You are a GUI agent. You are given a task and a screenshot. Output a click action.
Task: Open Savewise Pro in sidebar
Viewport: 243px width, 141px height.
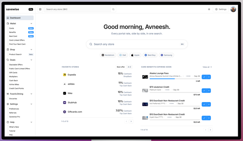pos(15,117)
